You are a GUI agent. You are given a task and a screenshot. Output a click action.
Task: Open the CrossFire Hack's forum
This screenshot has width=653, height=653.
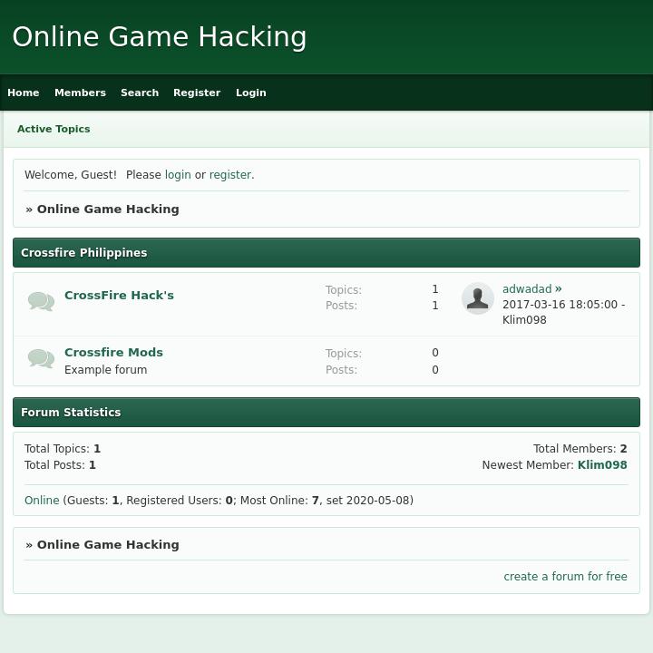(x=119, y=296)
